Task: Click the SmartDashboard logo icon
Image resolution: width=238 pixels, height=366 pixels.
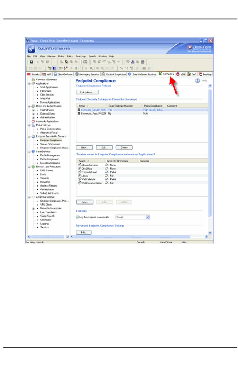Action: 31,49
